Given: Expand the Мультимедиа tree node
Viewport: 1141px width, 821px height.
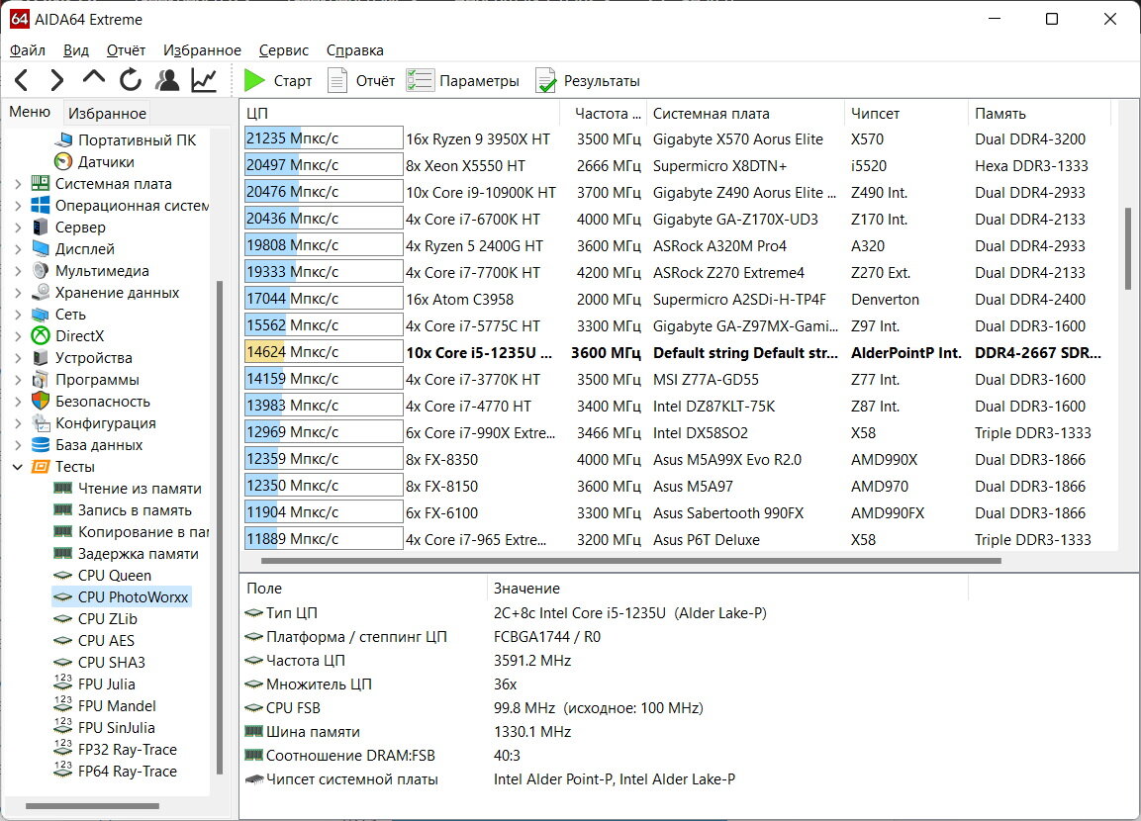Looking at the screenshot, I should point(18,271).
